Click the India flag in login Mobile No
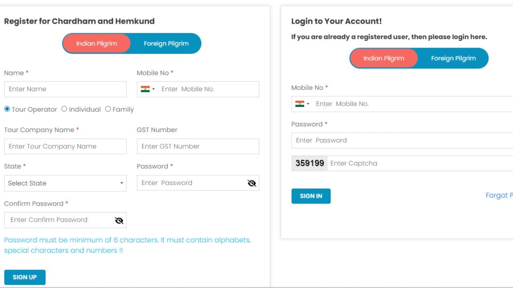The height and width of the screenshot is (288, 513). coord(299,104)
